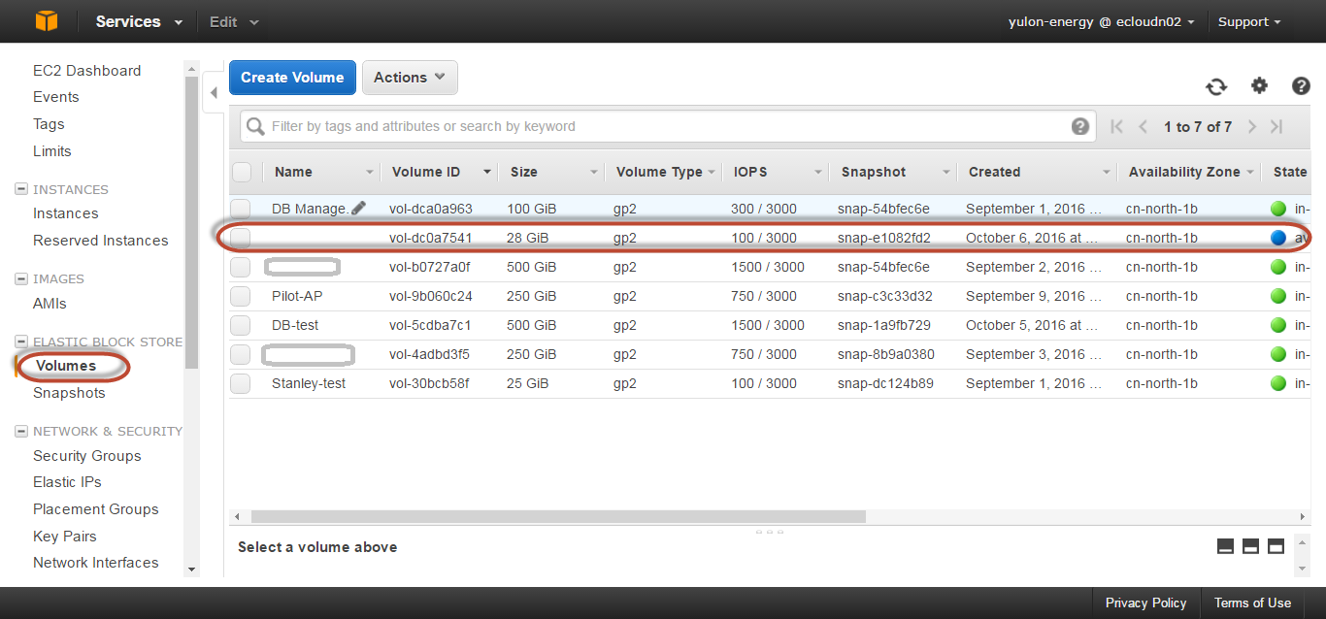Tick the checkbox for the Pilot-AP volume
Image resolution: width=1326 pixels, height=619 pixels.
[241, 296]
